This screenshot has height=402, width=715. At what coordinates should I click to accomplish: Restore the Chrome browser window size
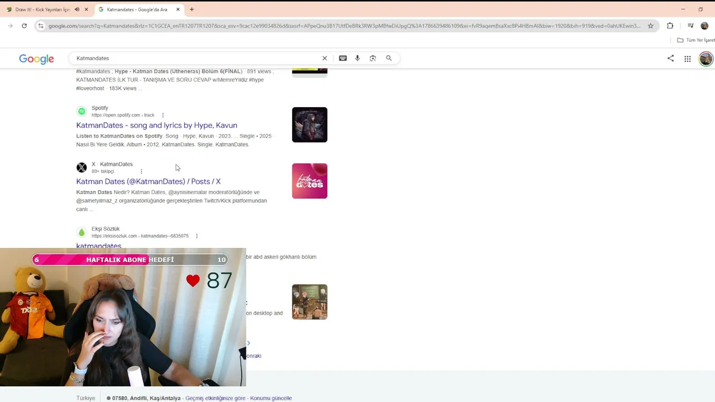(x=700, y=9)
